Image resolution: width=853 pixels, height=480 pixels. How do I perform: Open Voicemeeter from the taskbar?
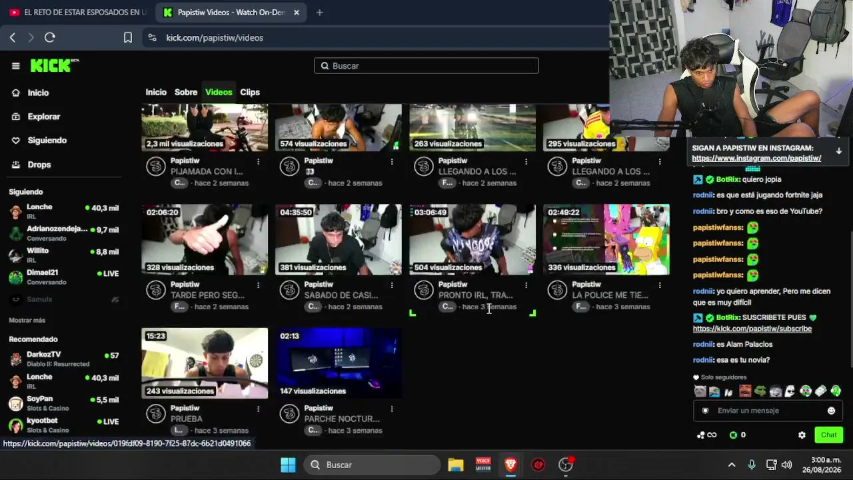483,465
